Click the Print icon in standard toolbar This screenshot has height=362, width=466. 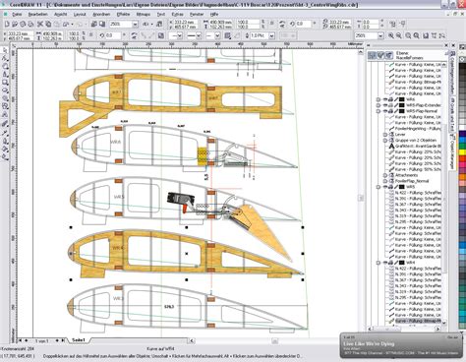pyautogui.click(x=31, y=24)
